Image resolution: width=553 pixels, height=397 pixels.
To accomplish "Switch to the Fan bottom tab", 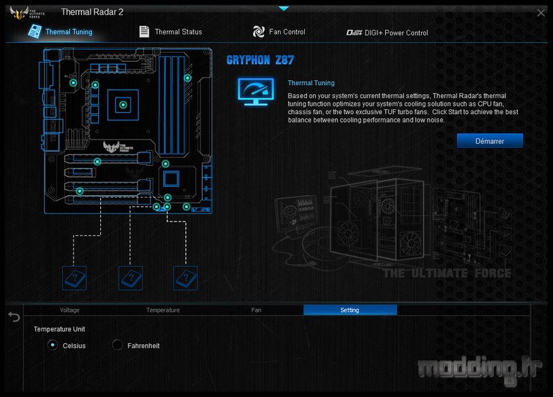I will 256,310.
